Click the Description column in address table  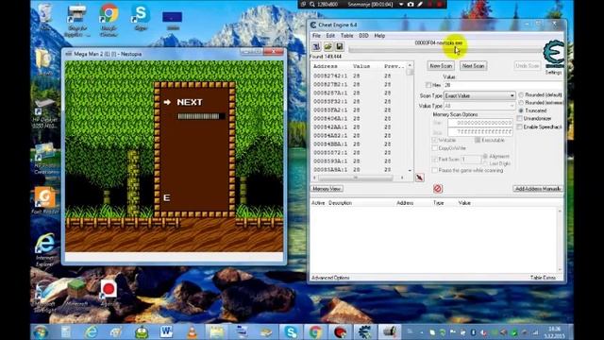click(340, 203)
